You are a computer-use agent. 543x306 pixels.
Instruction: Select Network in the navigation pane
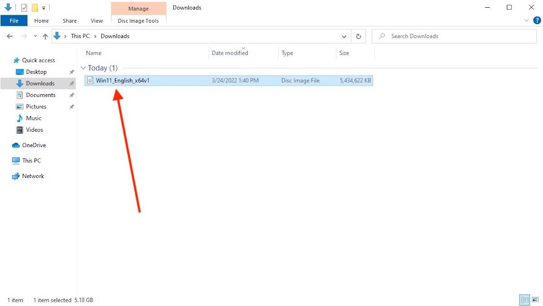tap(33, 176)
